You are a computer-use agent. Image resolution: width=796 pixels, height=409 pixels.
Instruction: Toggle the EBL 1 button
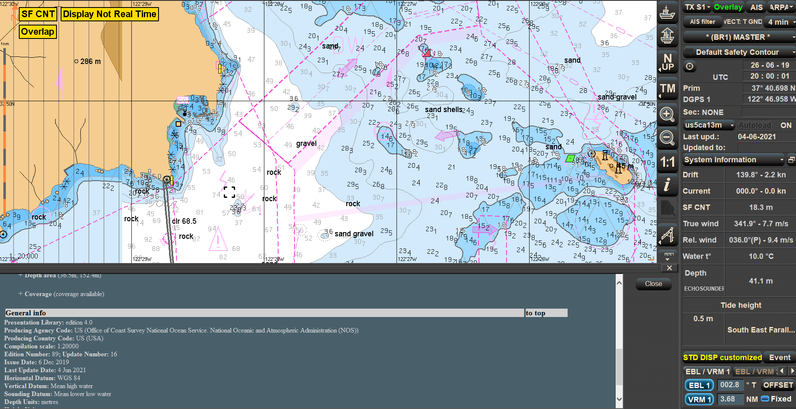(699, 385)
